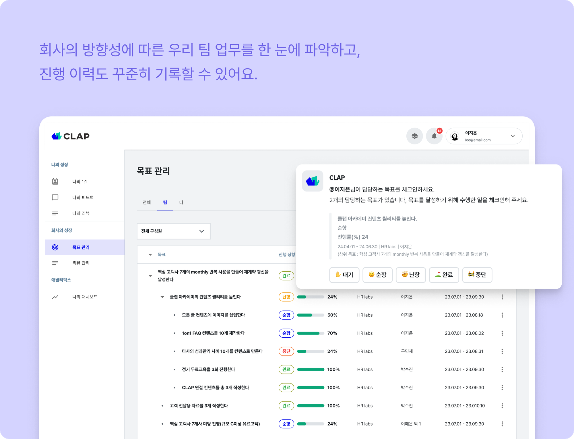Image resolution: width=574 pixels, height=439 pixels.
Task: Select the 🏌️ 완료 check-in status
Action: pyautogui.click(x=444, y=275)
